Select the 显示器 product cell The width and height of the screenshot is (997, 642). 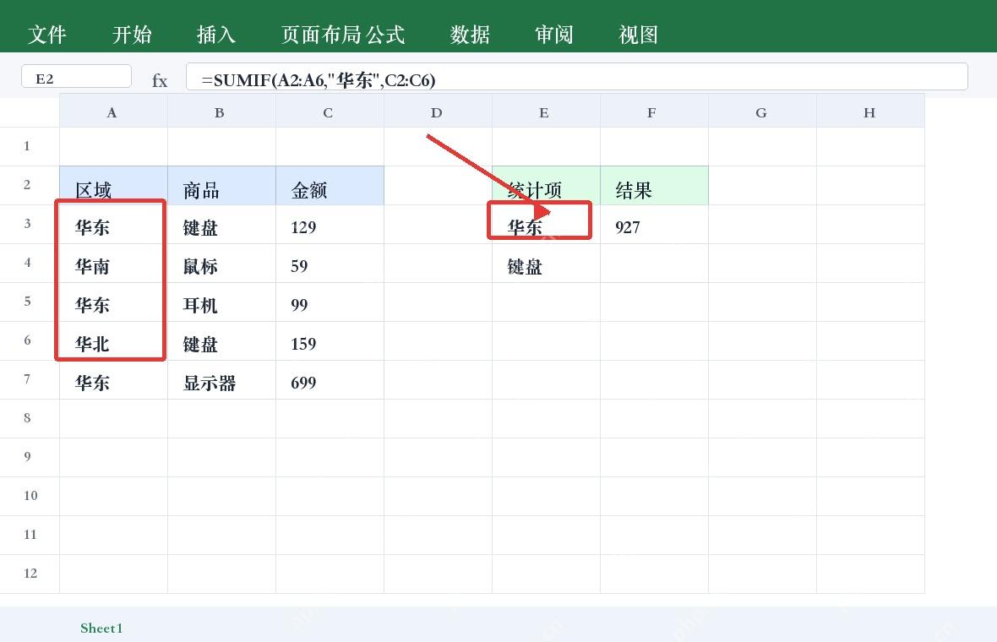point(222,380)
